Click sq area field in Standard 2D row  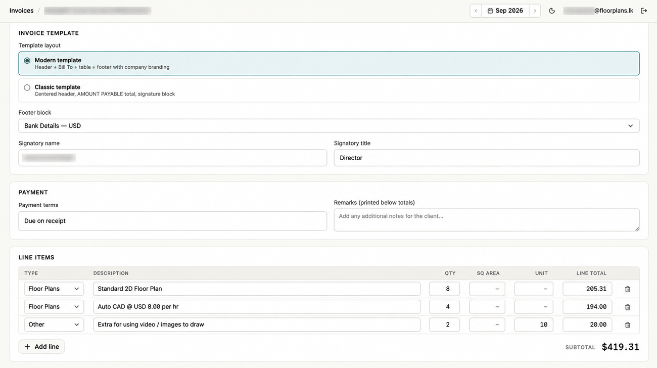tap(487, 289)
